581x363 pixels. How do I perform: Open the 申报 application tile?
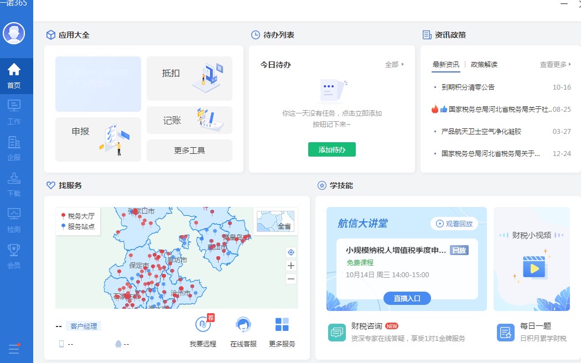click(x=98, y=139)
